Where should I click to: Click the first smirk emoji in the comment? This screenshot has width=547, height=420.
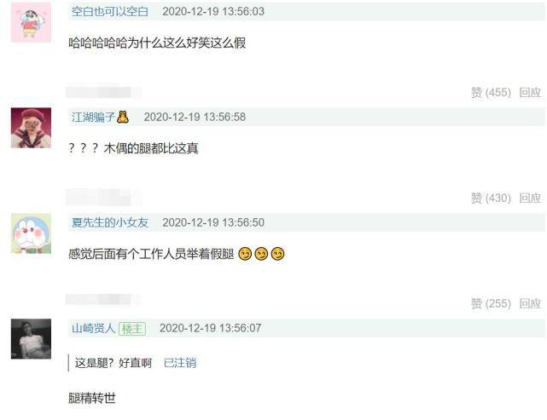pos(245,254)
